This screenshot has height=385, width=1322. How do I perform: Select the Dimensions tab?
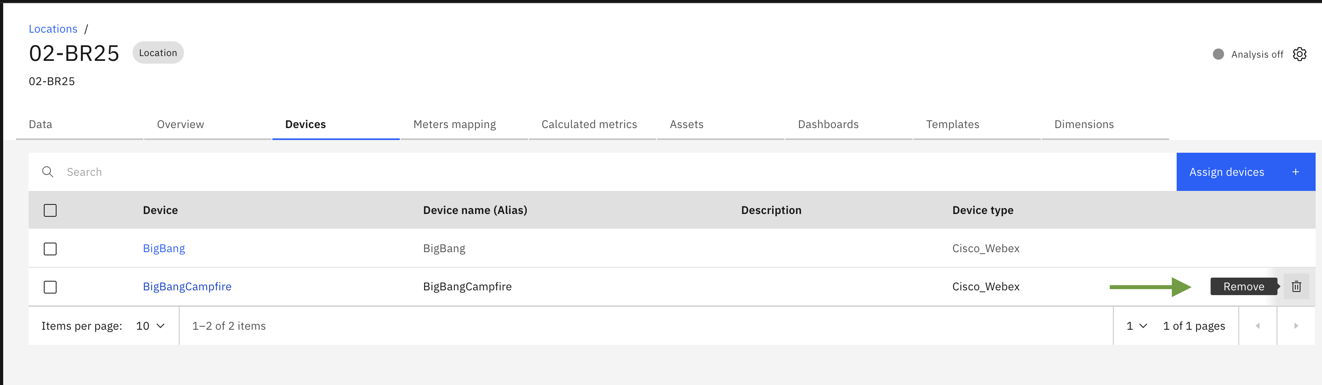point(1105,124)
